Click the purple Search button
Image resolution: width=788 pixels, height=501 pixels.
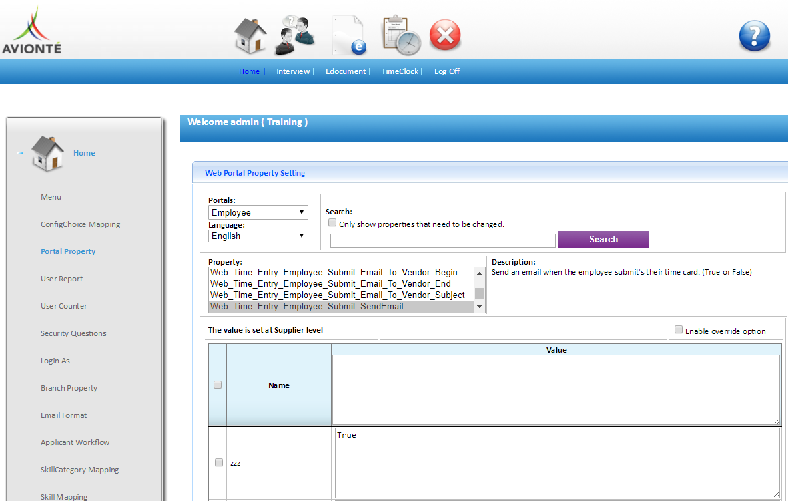pos(603,239)
